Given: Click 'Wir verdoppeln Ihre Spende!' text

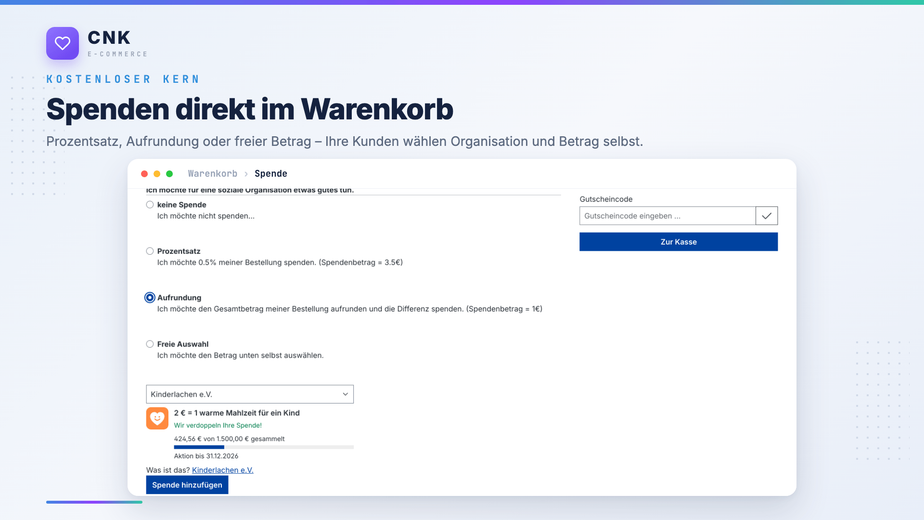Looking at the screenshot, I should [218, 426].
